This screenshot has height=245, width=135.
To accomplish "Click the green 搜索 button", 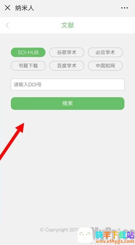I will (68, 103).
